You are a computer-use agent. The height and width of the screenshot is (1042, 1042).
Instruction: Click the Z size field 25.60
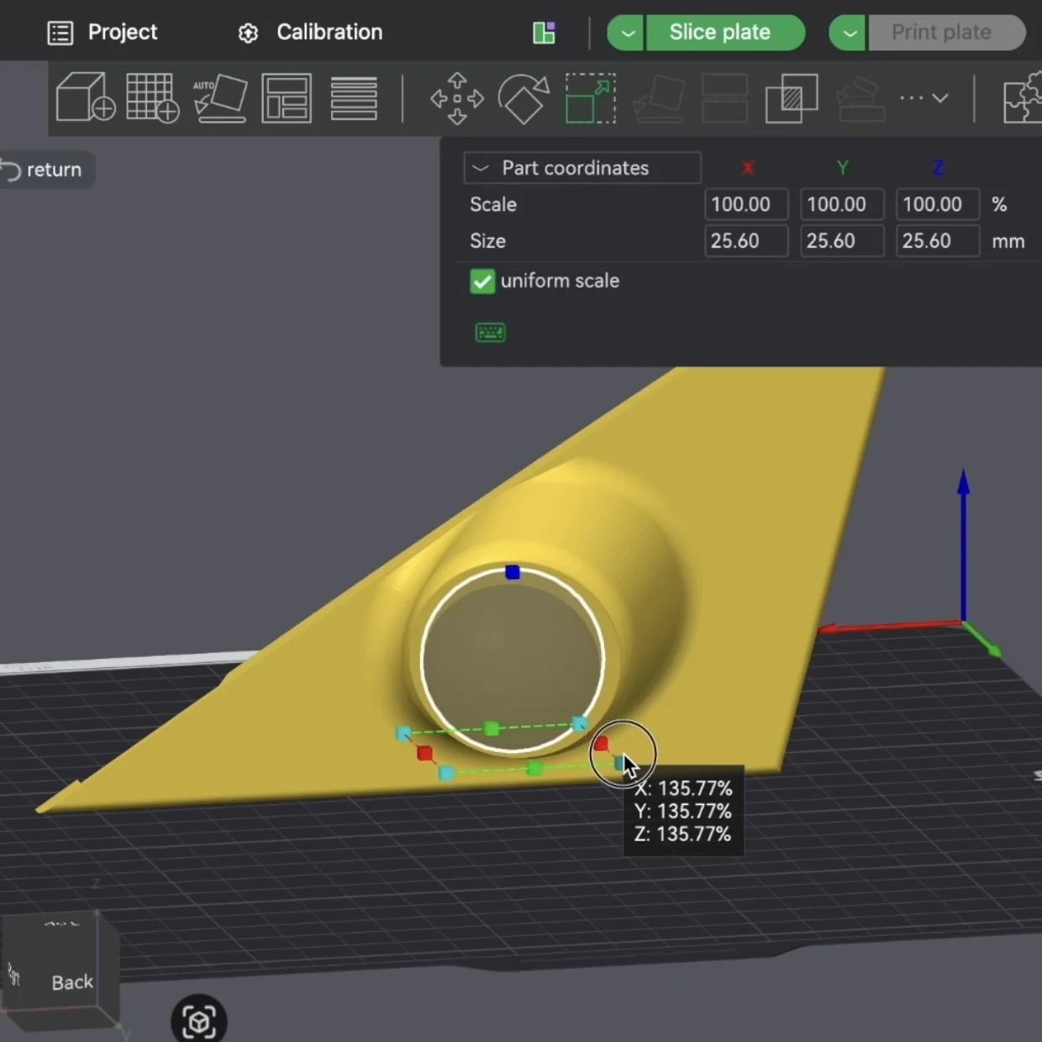tap(938, 241)
